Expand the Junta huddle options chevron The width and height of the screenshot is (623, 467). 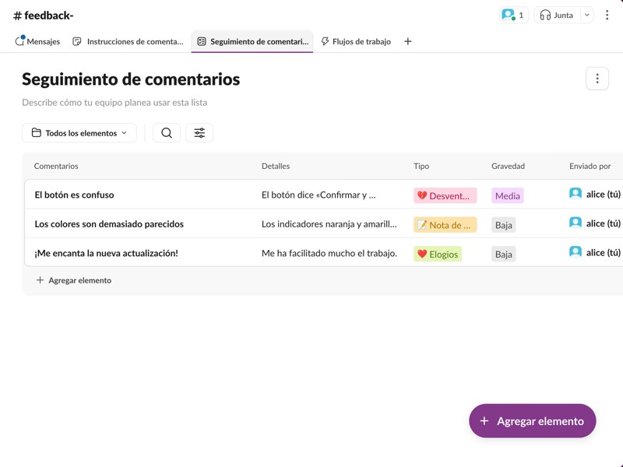(587, 15)
